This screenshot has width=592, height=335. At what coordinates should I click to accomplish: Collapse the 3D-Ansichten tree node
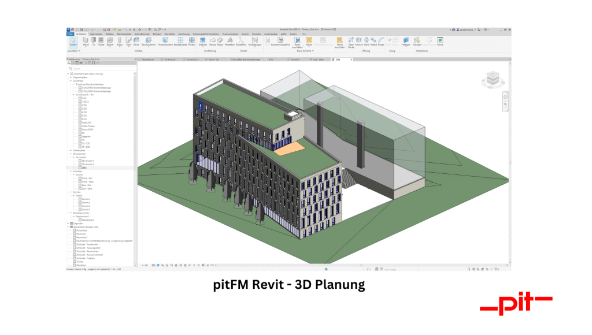[x=71, y=154]
